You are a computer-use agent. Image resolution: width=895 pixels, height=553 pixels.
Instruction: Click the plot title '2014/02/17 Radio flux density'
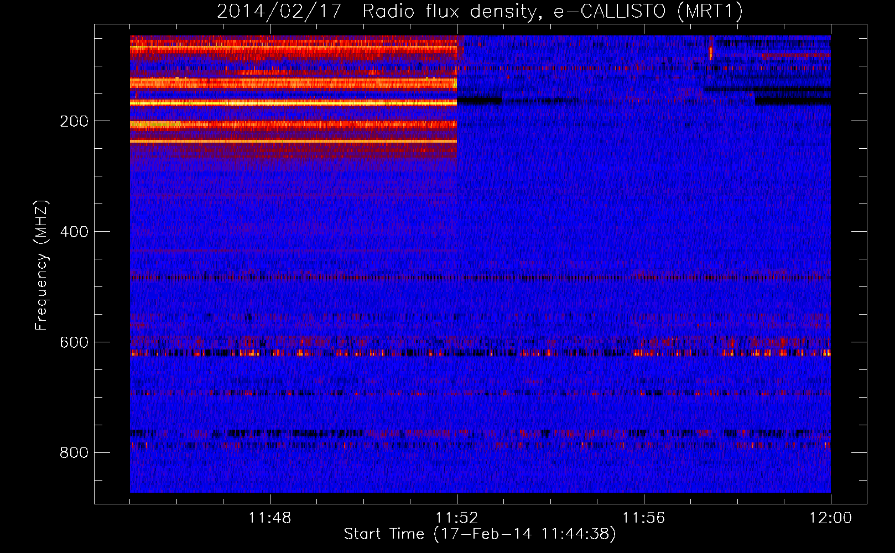tap(480, 11)
